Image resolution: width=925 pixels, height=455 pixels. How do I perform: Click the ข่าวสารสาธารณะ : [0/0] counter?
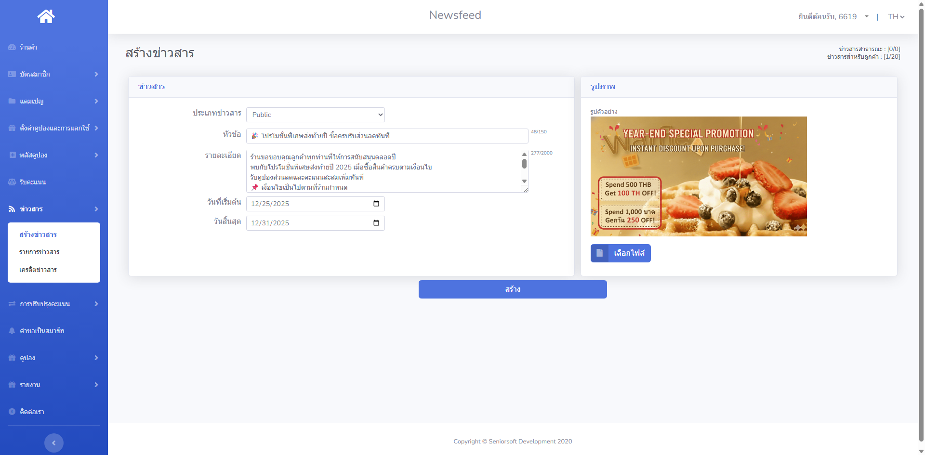[x=869, y=49]
